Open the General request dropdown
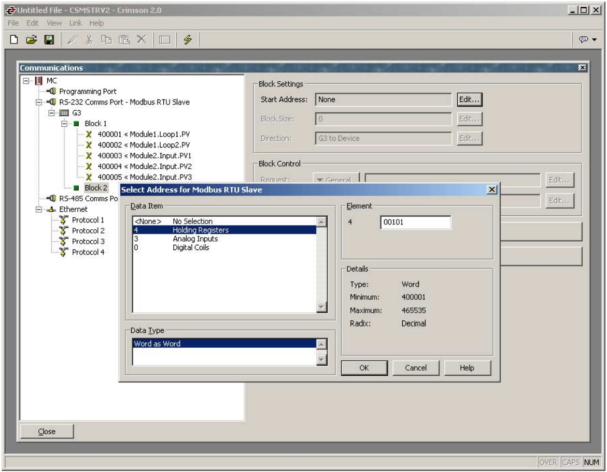The width and height of the screenshot is (607, 472). 335,180
